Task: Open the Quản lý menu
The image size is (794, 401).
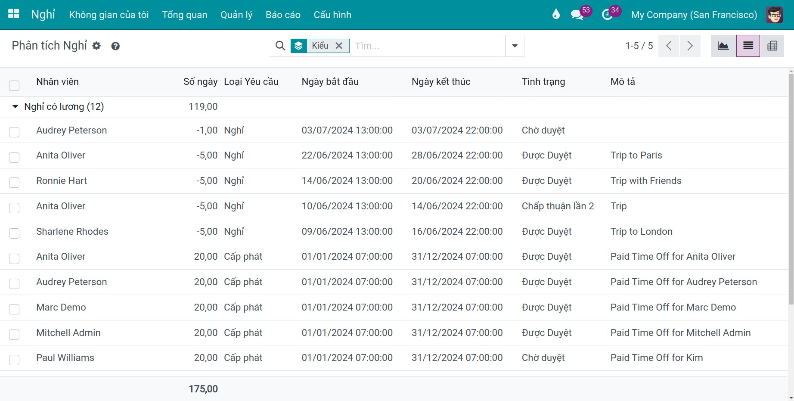Action: (236, 15)
